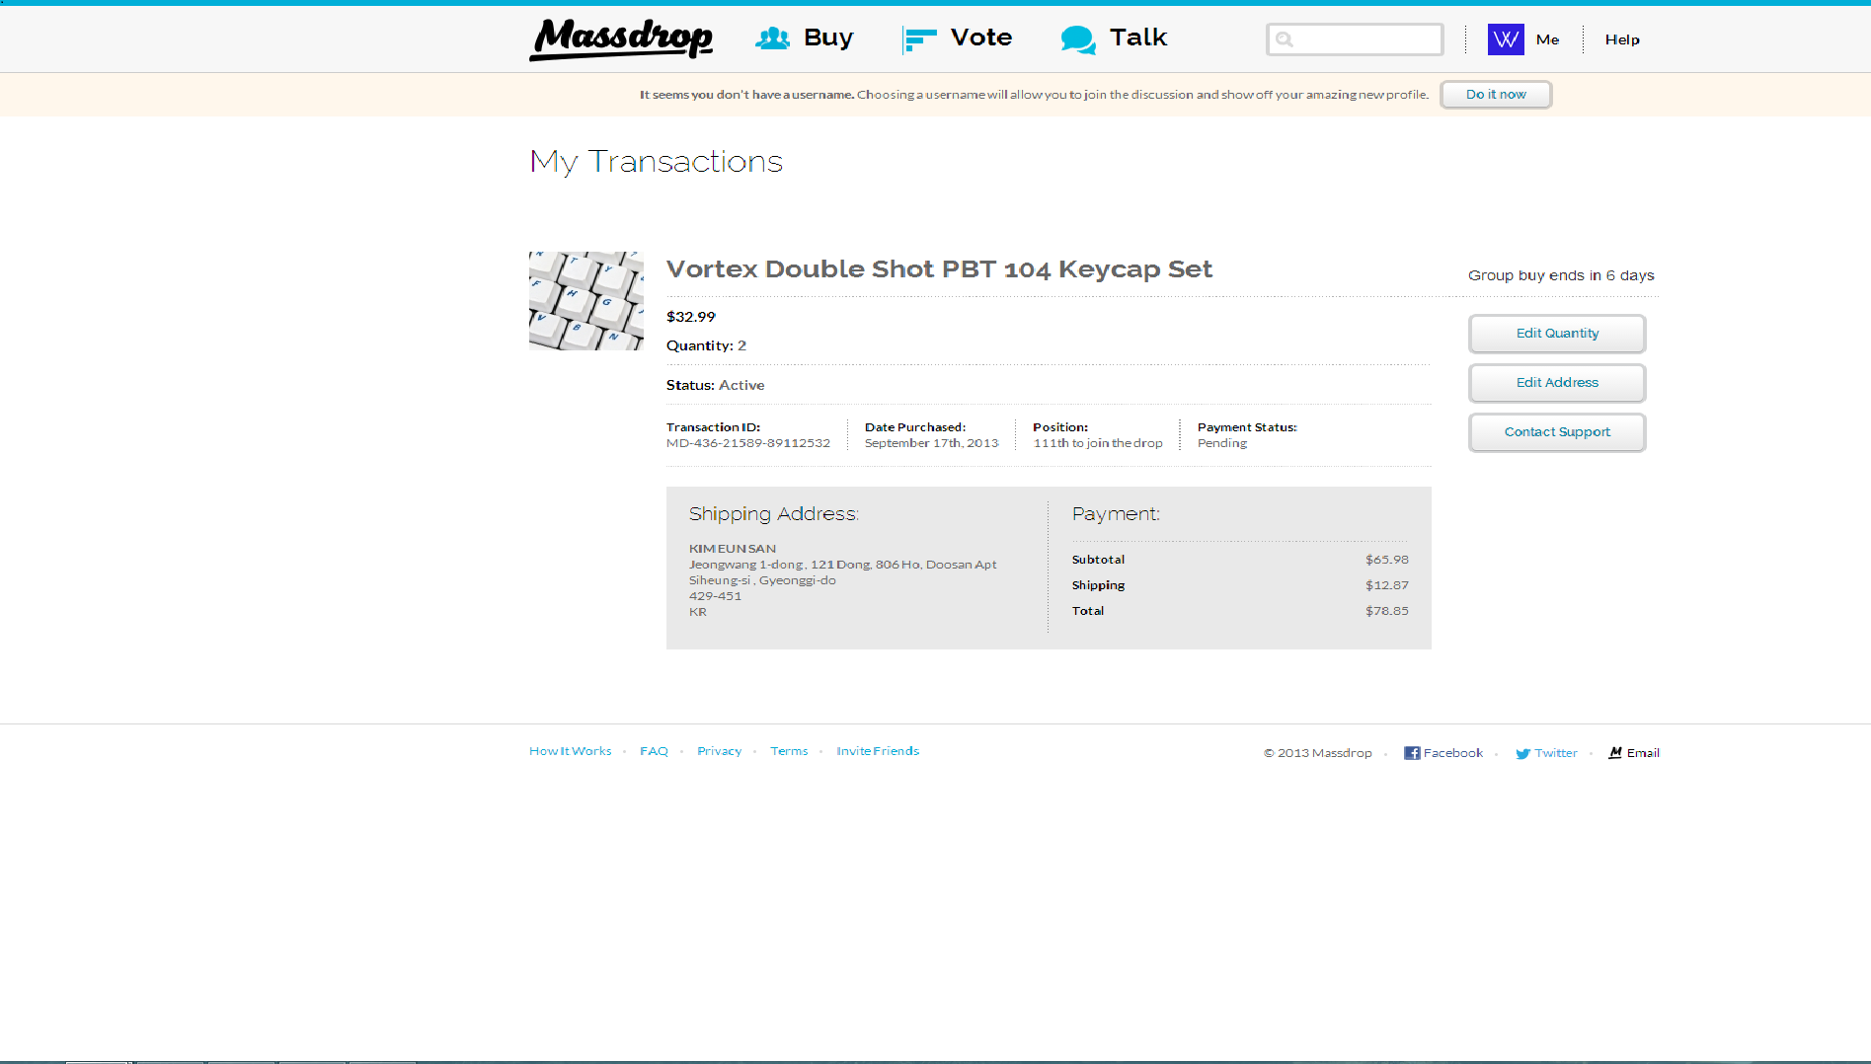Viewport: 1871px width, 1064px height.
Task: Click 'Group buy ends in 6 days' text
Action: tap(1561, 275)
